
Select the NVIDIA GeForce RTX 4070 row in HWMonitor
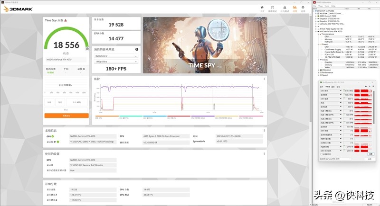(331, 31)
